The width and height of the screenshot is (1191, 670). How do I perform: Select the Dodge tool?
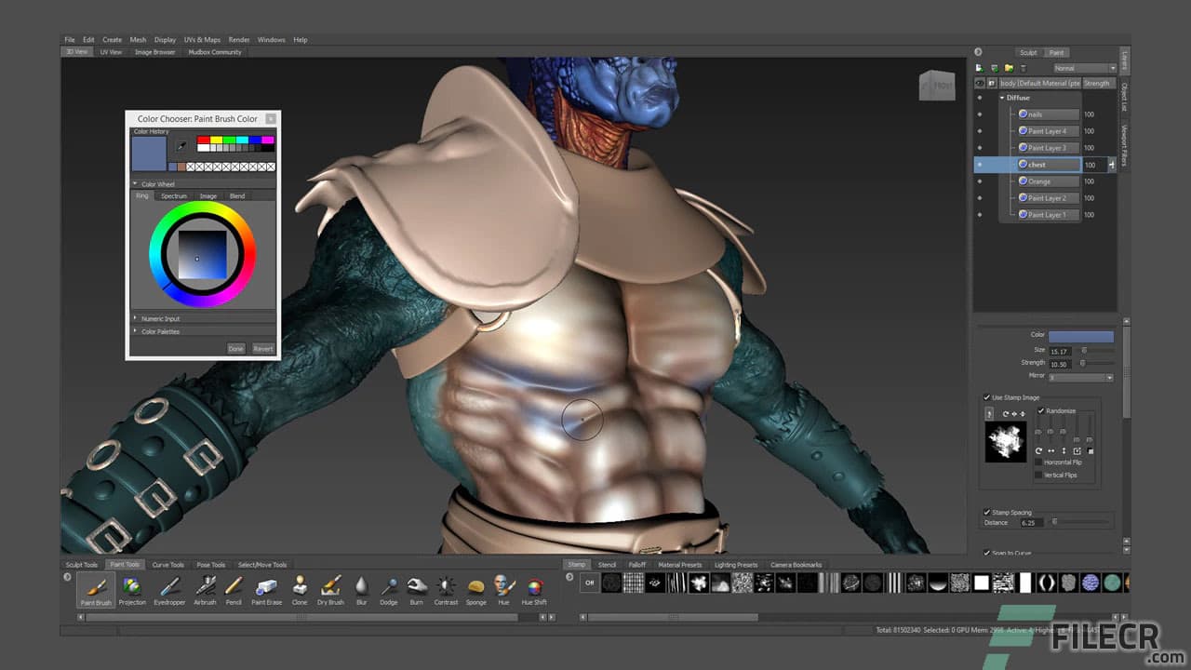[389, 588]
